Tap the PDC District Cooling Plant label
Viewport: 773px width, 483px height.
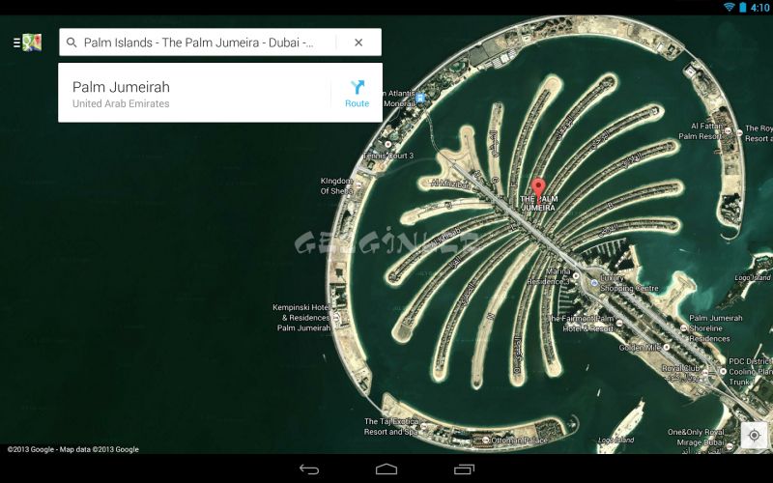(751, 372)
